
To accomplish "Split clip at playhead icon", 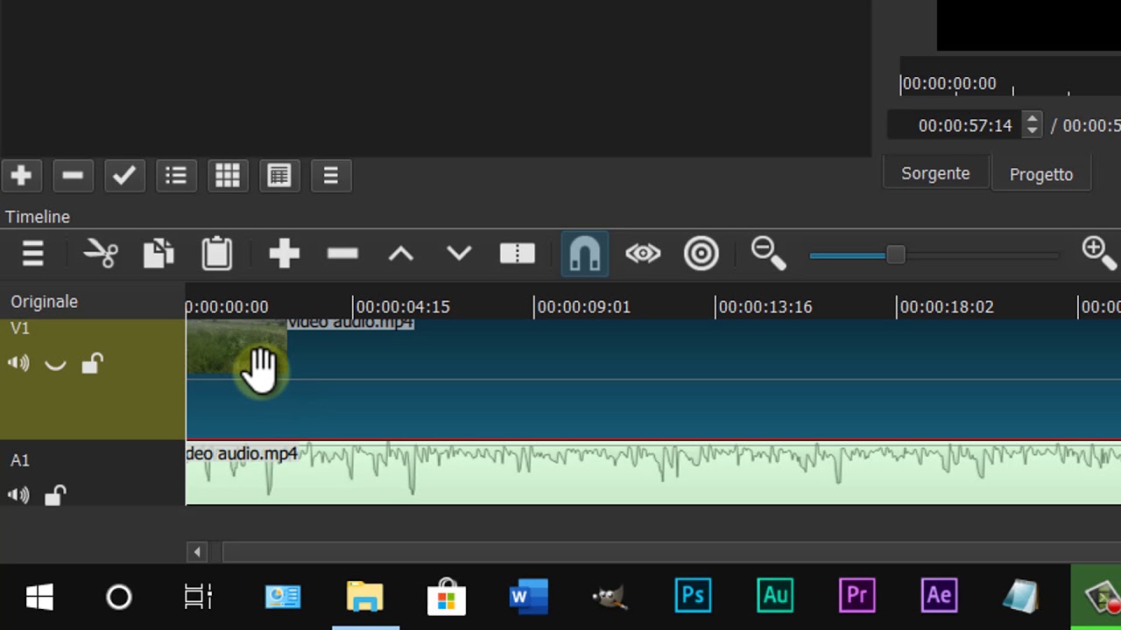I will click(518, 254).
